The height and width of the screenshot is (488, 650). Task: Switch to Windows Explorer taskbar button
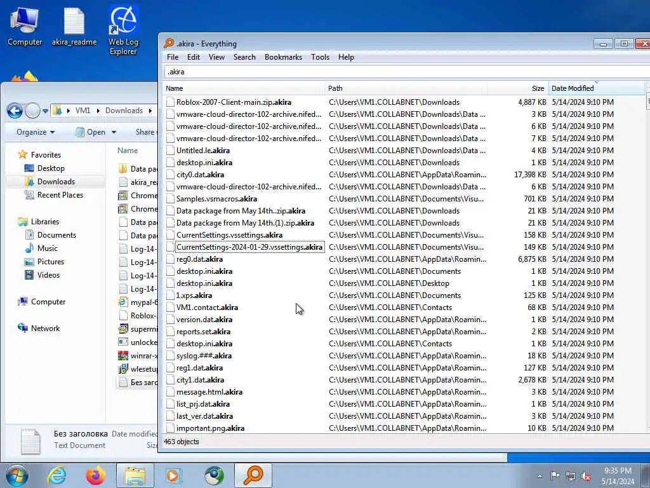(x=135, y=475)
